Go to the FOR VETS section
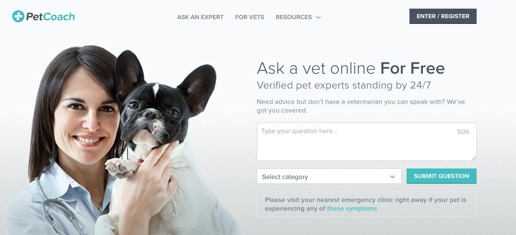 pos(250,17)
